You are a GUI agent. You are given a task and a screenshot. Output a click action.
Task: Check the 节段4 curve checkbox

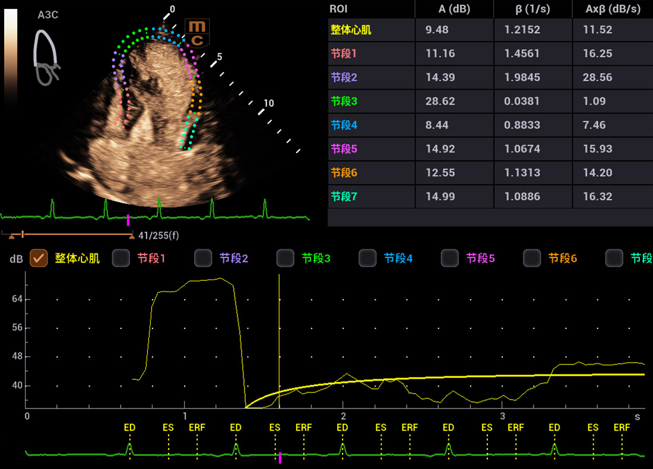point(367,258)
